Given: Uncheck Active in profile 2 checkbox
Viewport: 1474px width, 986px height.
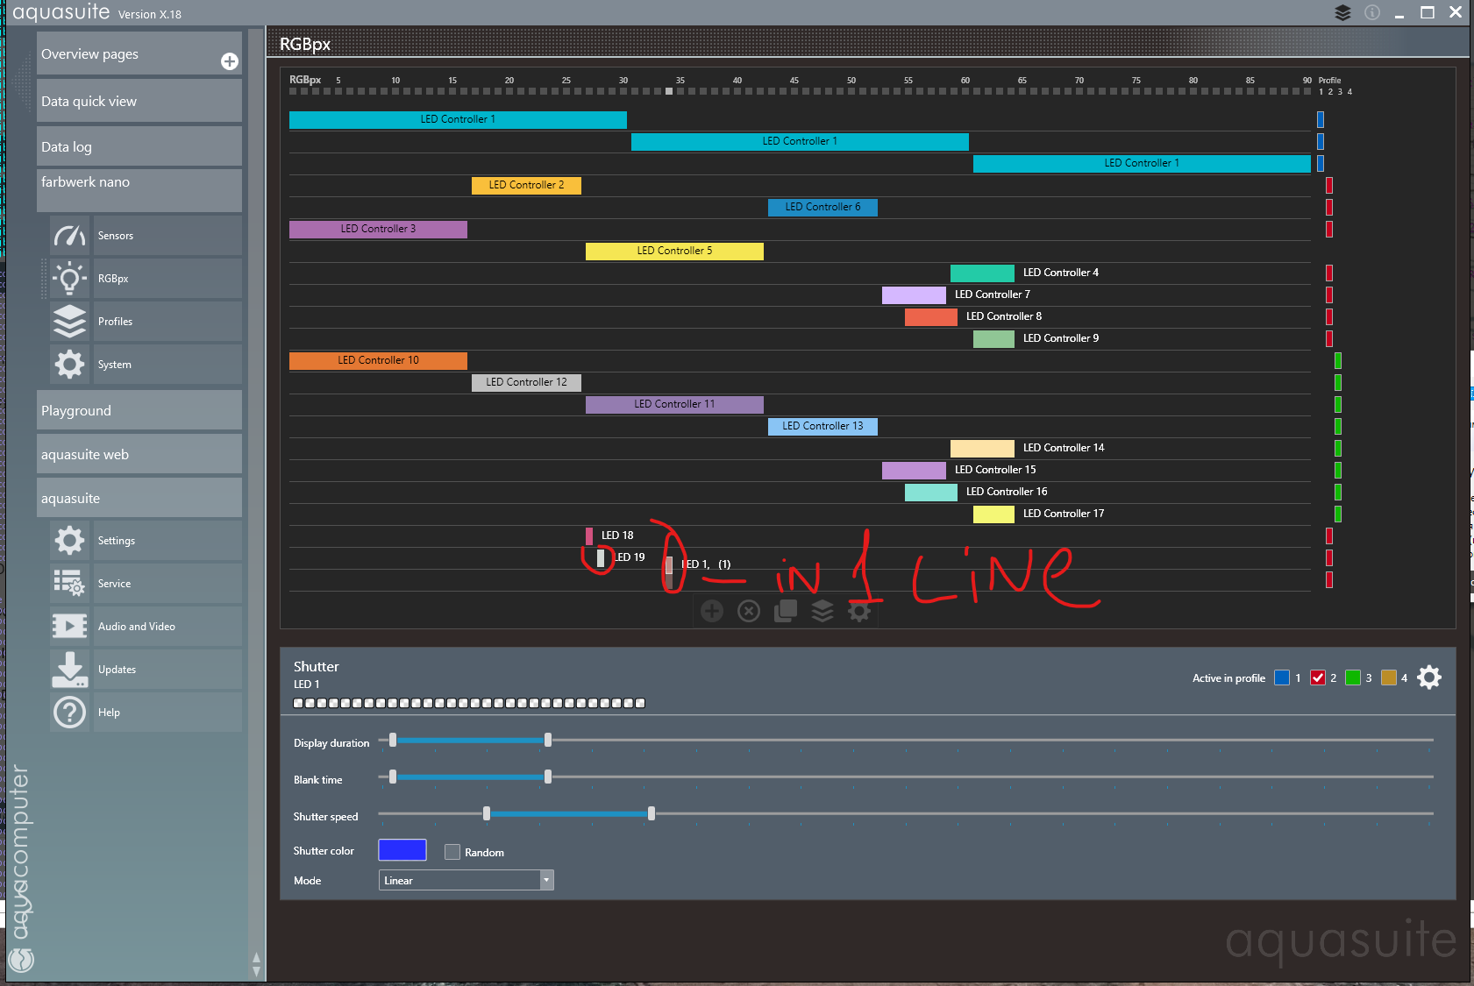Looking at the screenshot, I should (1318, 677).
